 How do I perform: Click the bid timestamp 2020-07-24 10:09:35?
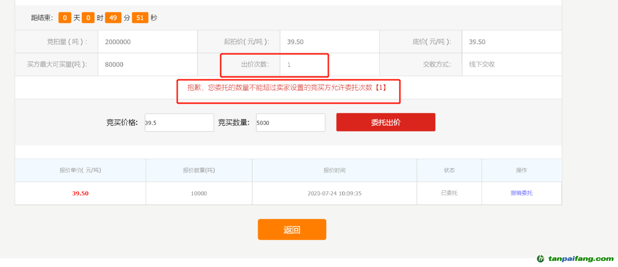(x=335, y=193)
